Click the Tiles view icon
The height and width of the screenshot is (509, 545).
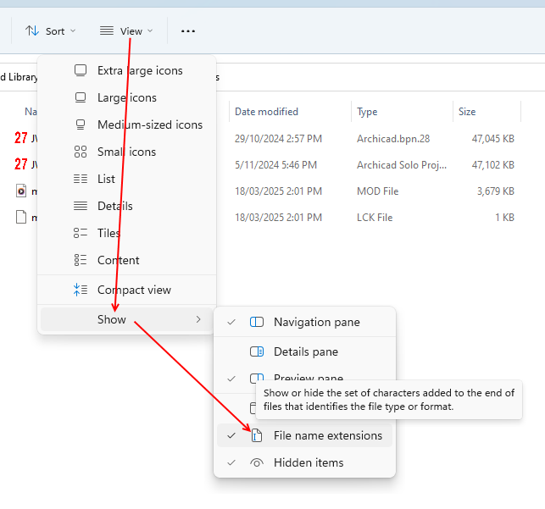(81, 233)
